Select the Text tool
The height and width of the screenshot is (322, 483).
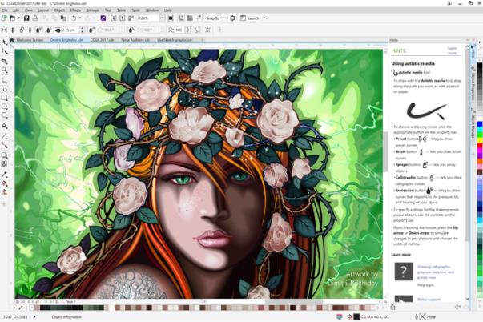(x=5, y=126)
